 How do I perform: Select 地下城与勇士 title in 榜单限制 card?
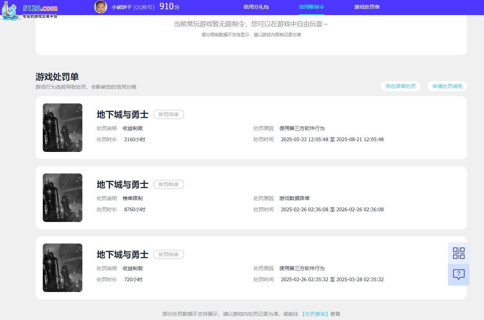[x=122, y=185]
